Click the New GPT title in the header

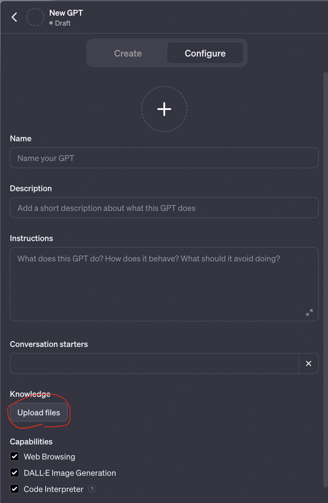pyautogui.click(x=66, y=13)
